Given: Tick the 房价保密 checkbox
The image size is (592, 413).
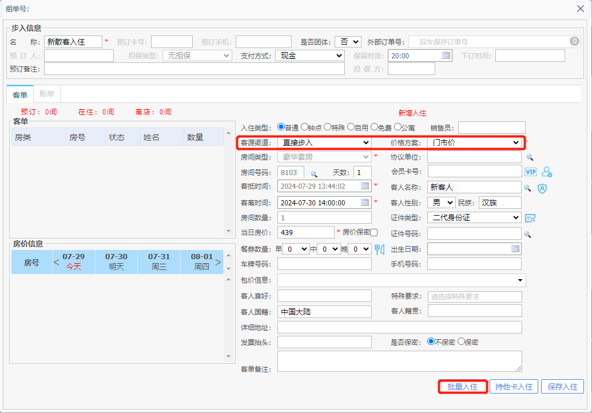Looking at the screenshot, I should tap(374, 233).
